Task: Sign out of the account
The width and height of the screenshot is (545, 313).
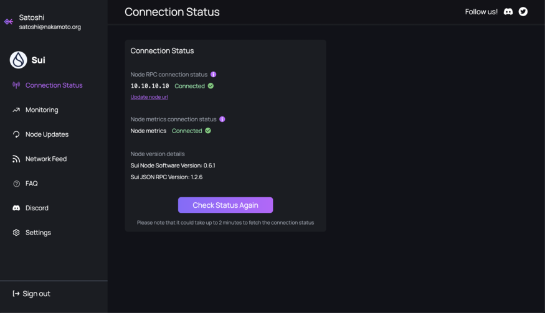Action: pos(31,294)
